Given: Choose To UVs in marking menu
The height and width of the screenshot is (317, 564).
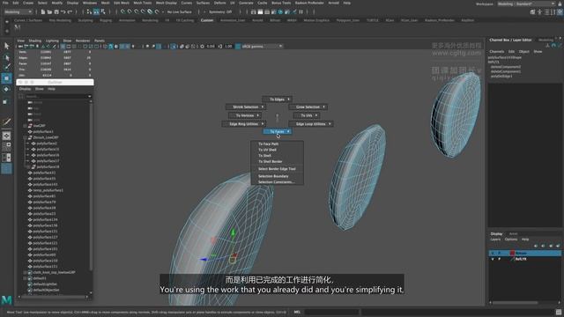Looking at the screenshot, I should point(307,115).
